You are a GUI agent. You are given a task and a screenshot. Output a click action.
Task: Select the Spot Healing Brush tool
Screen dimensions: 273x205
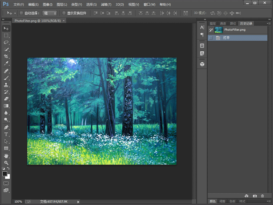(6, 71)
